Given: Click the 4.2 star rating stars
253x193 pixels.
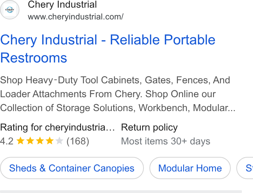Looking at the screenshot, I should [40, 141].
